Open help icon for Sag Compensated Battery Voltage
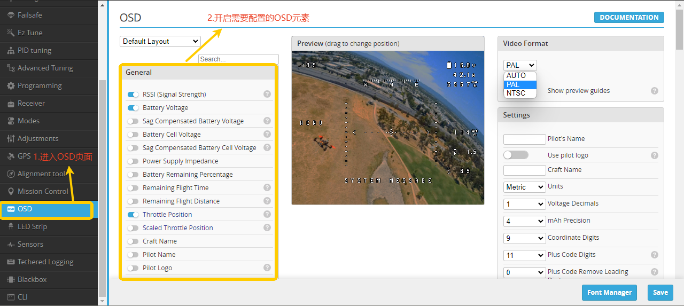The height and width of the screenshot is (306, 684). pos(267,121)
